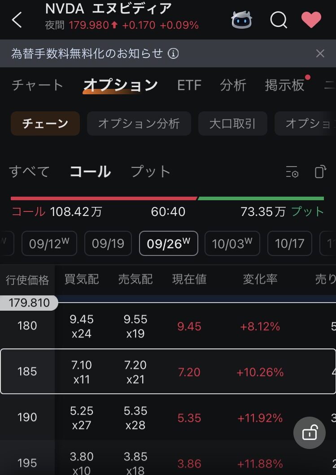Select the オプション分析 button
This screenshot has width=336, height=475.
[x=139, y=123]
